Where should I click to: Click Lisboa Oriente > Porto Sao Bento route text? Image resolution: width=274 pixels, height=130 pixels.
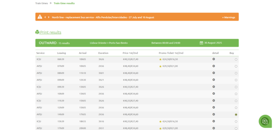109,43
